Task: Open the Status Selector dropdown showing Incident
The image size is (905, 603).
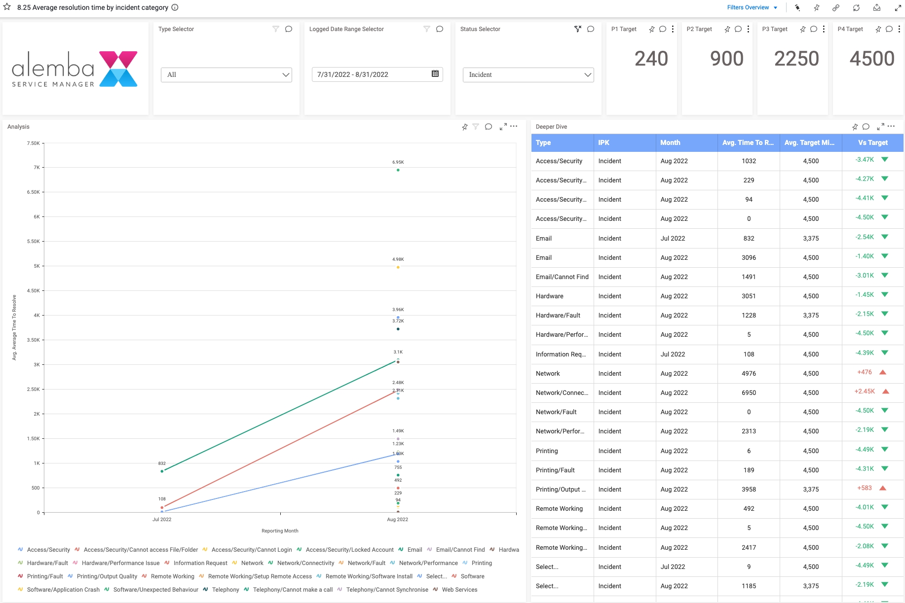Action: (x=528, y=75)
